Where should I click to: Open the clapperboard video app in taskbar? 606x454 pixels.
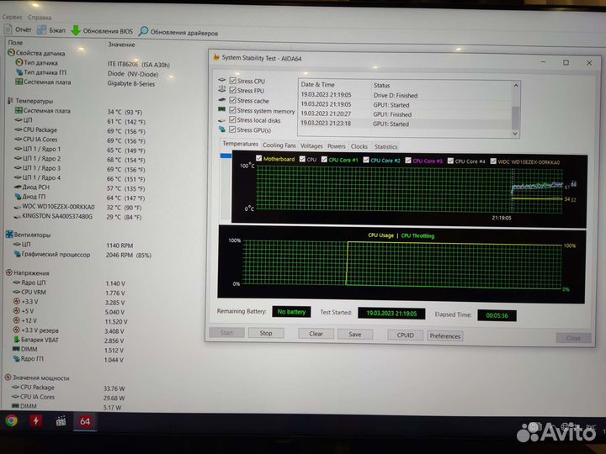tap(61, 420)
